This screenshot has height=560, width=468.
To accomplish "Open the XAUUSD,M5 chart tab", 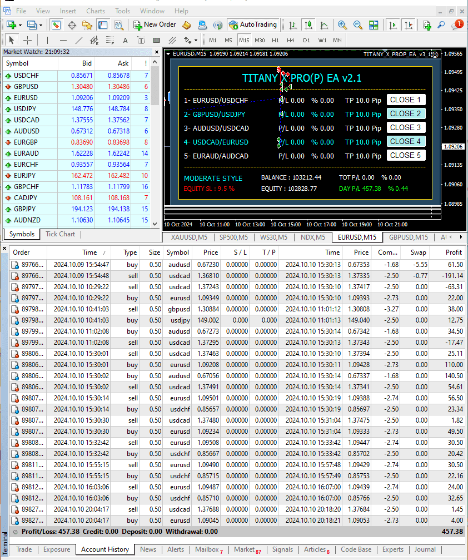I will (x=189, y=237).
